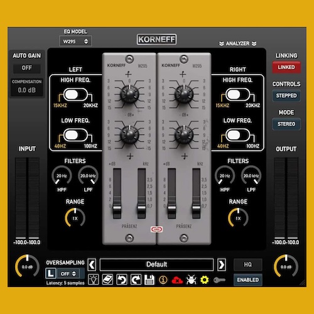Open the EQ Model W295 dropdown
Screen dimensions: 314x314
[75, 41]
